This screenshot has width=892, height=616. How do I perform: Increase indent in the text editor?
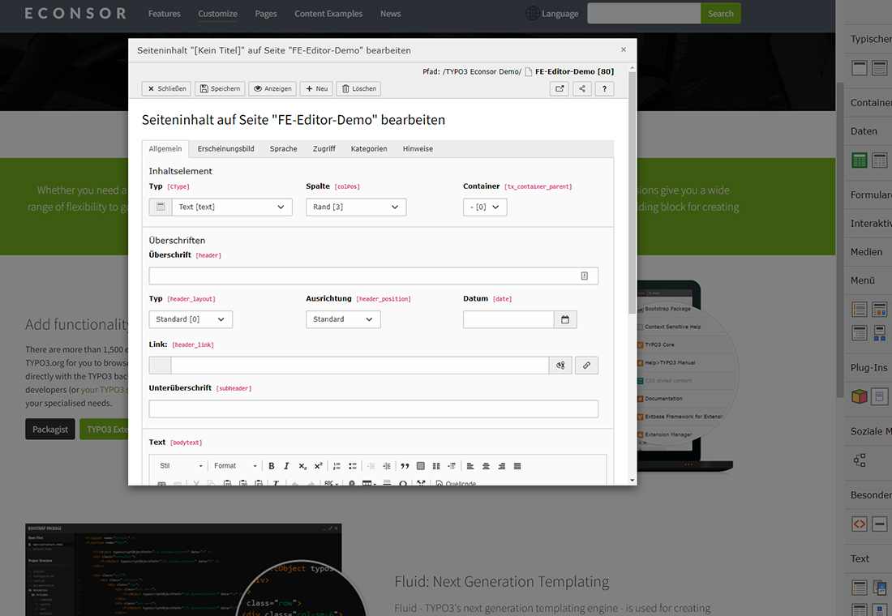click(x=387, y=466)
